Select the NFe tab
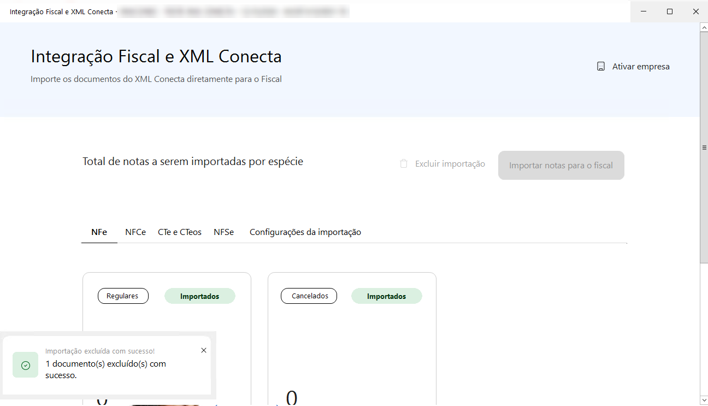Viewport: 708px width, 406px height. 99,232
